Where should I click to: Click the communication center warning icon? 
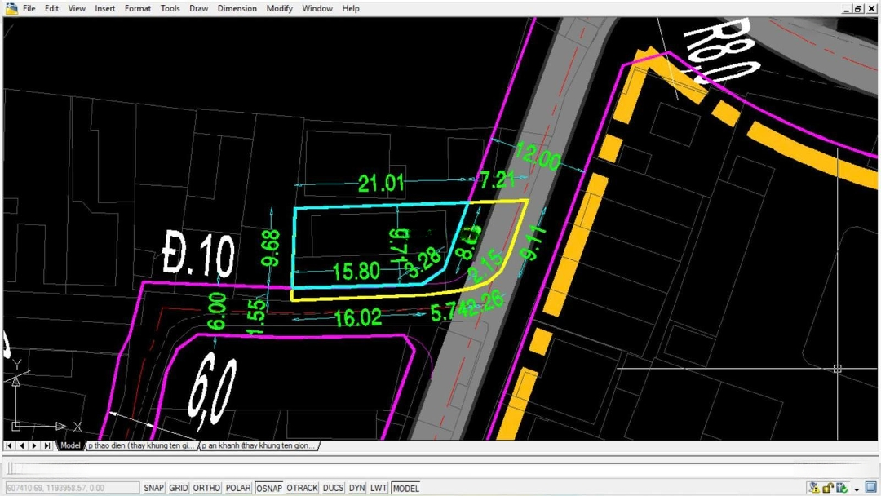pyautogui.click(x=813, y=488)
